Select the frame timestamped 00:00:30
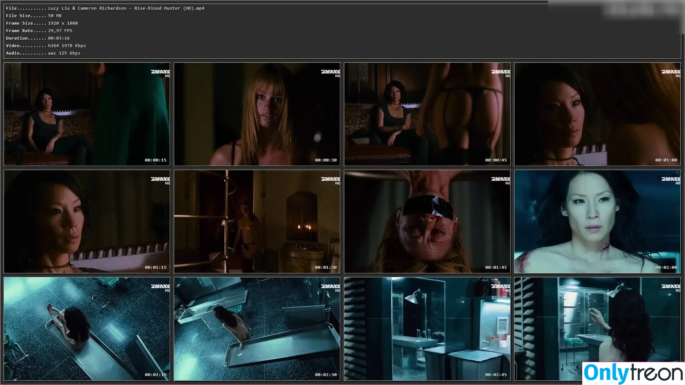685x385 pixels. 257,114
